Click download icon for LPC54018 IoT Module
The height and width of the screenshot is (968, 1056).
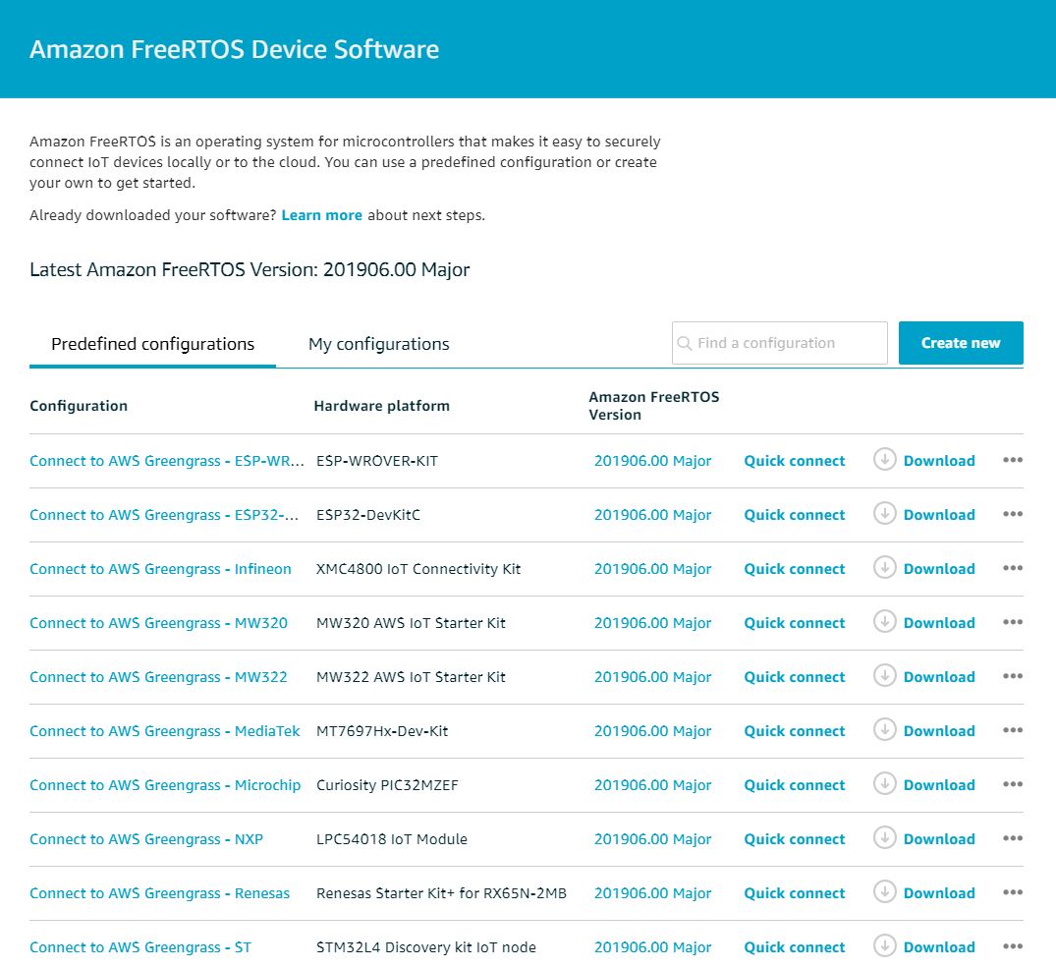[884, 838]
